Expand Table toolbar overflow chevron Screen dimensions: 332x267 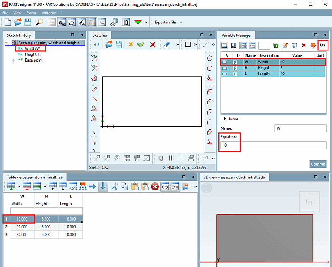click(195, 186)
